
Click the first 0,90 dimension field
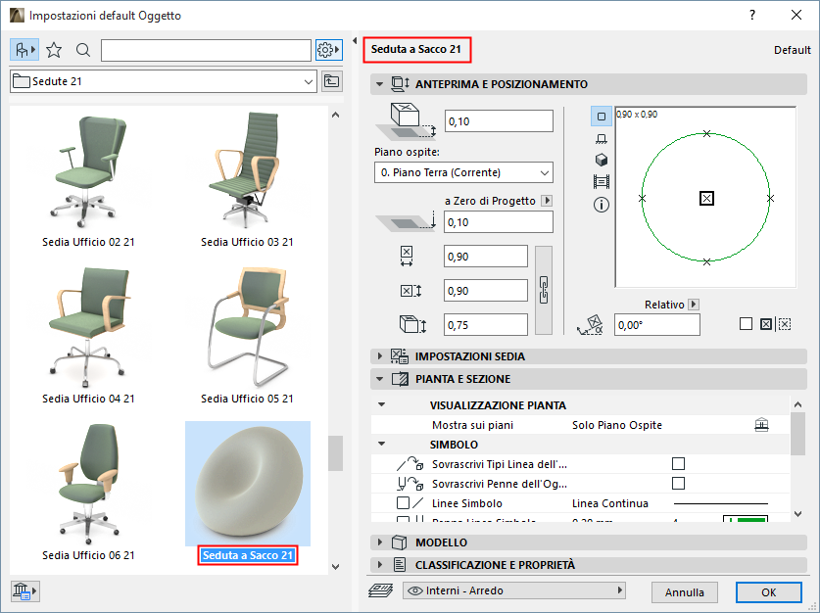(486, 257)
